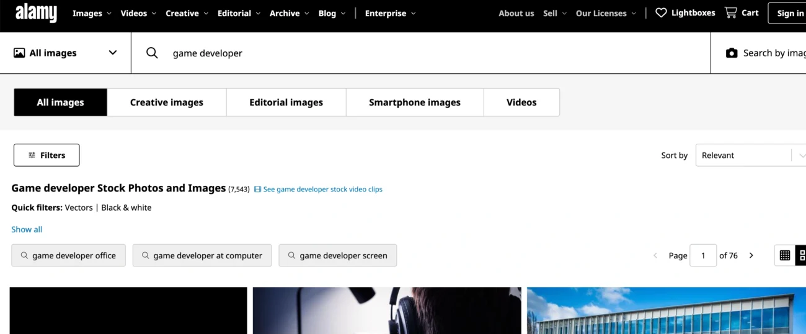
Task: Choose the game developer office suggestion
Action: (68, 255)
